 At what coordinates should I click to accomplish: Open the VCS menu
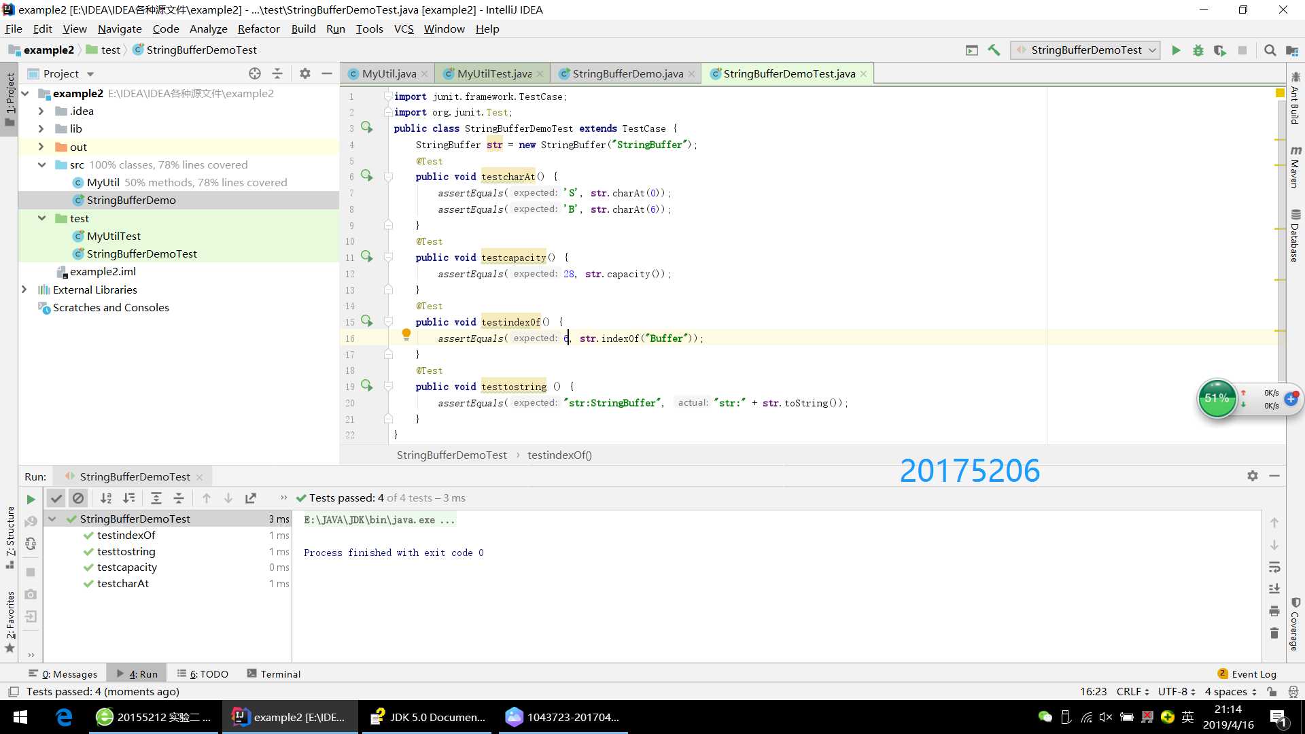pyautogui.click(x=404, y=29)
